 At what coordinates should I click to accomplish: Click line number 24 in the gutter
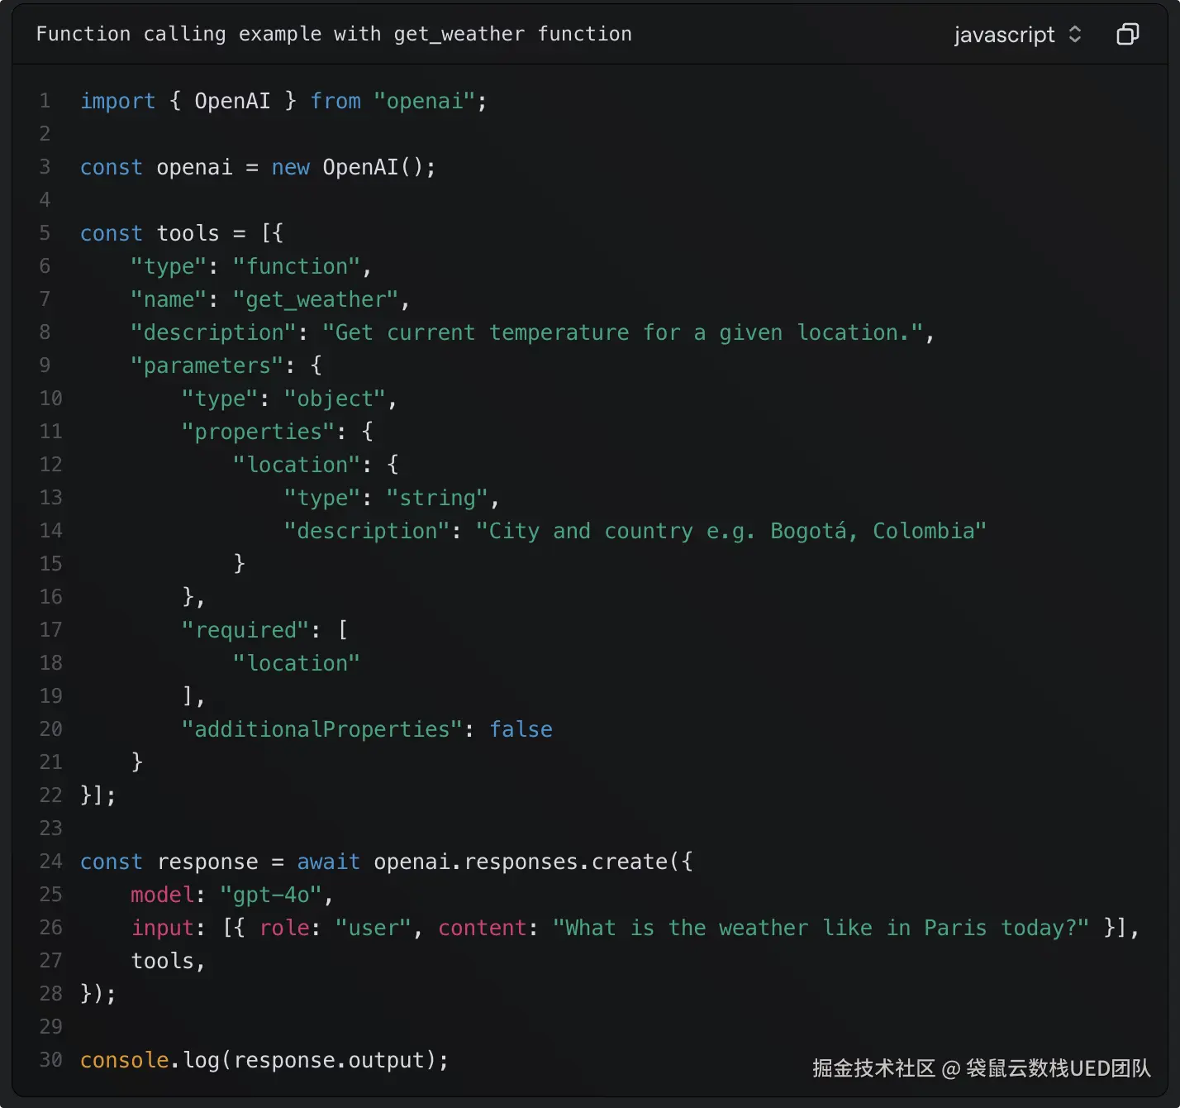[50, 862]
